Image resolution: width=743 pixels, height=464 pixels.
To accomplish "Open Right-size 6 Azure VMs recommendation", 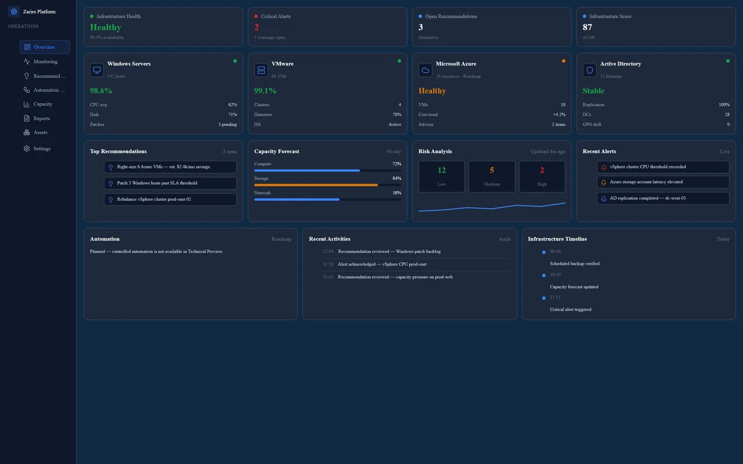I will tap(170, 167).
